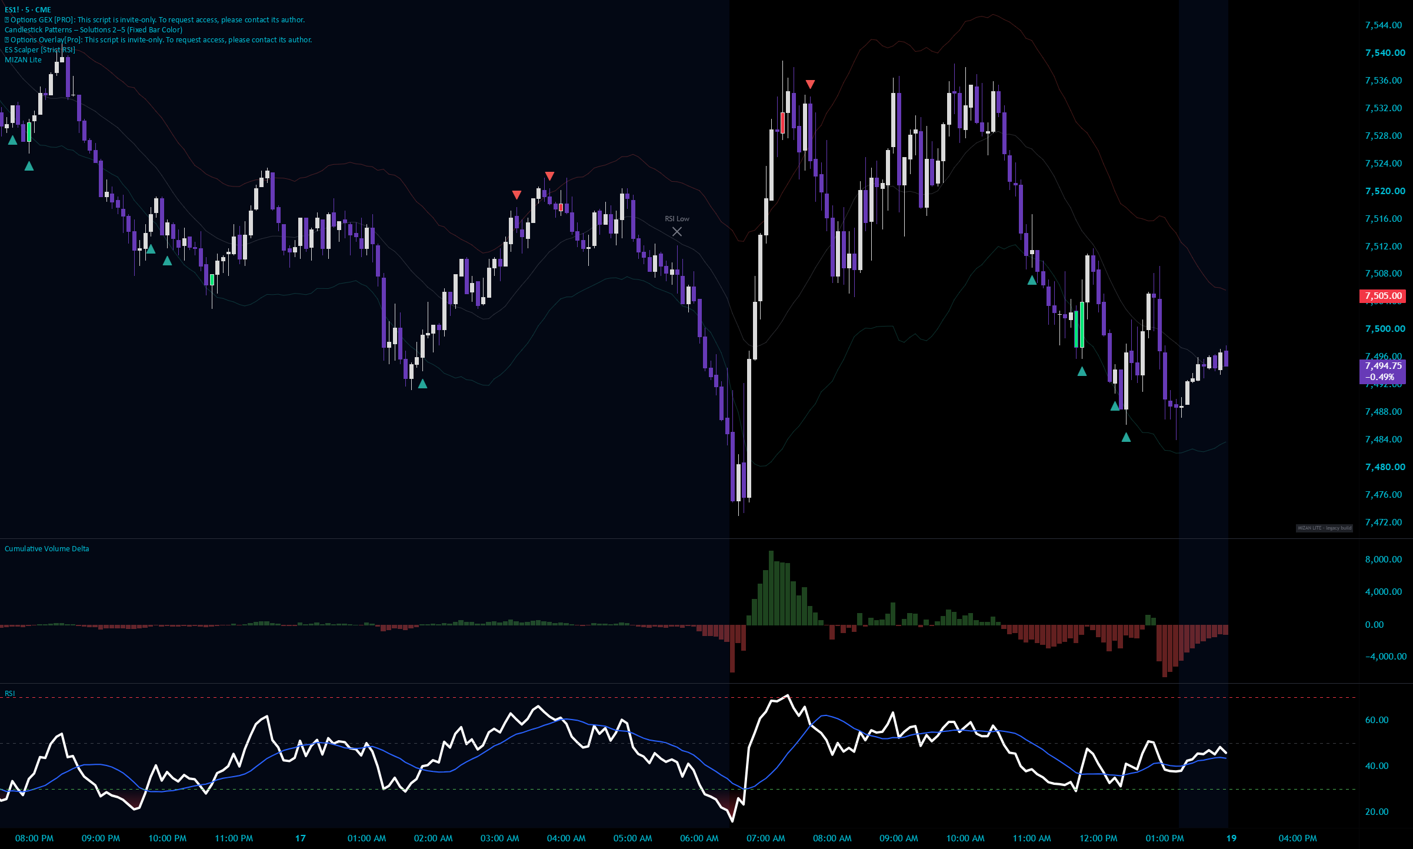Click the 7,544.00 price axis label
Viewport: 1413px width, 849px height.
tap(1384, 25)
